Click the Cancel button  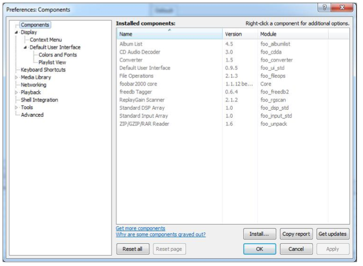296,249
